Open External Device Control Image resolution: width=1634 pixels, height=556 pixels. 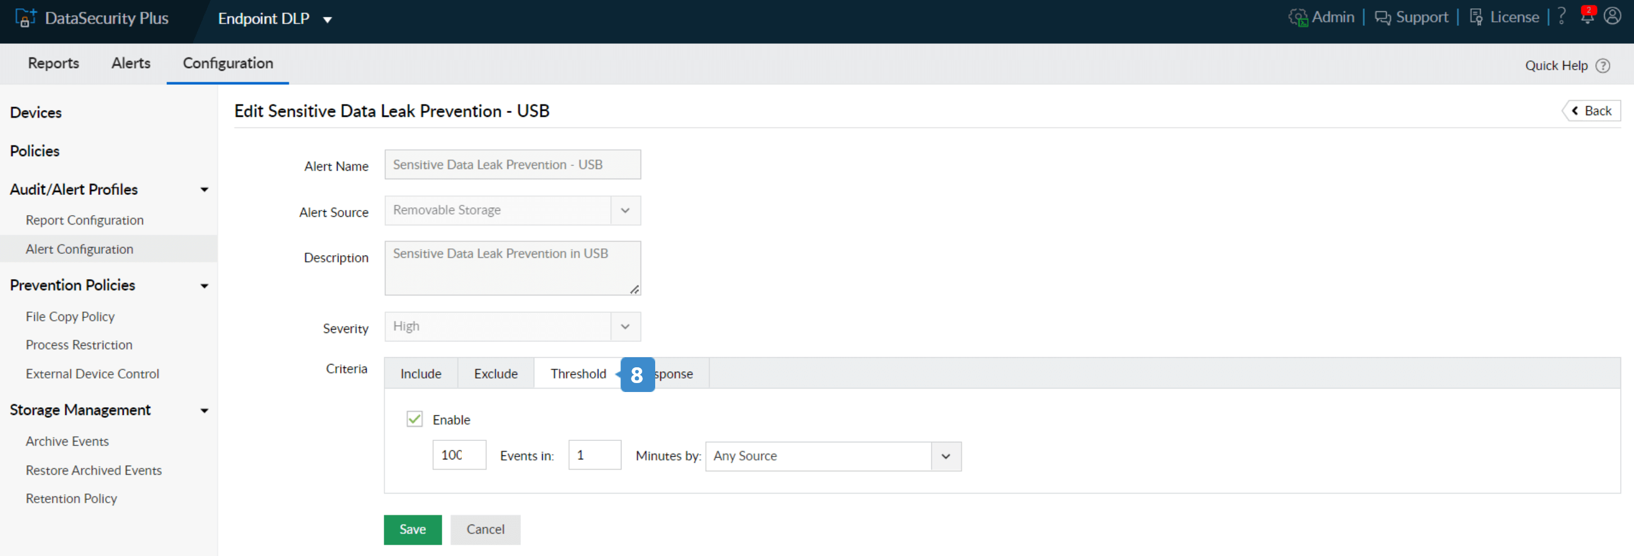click(92, 374)
